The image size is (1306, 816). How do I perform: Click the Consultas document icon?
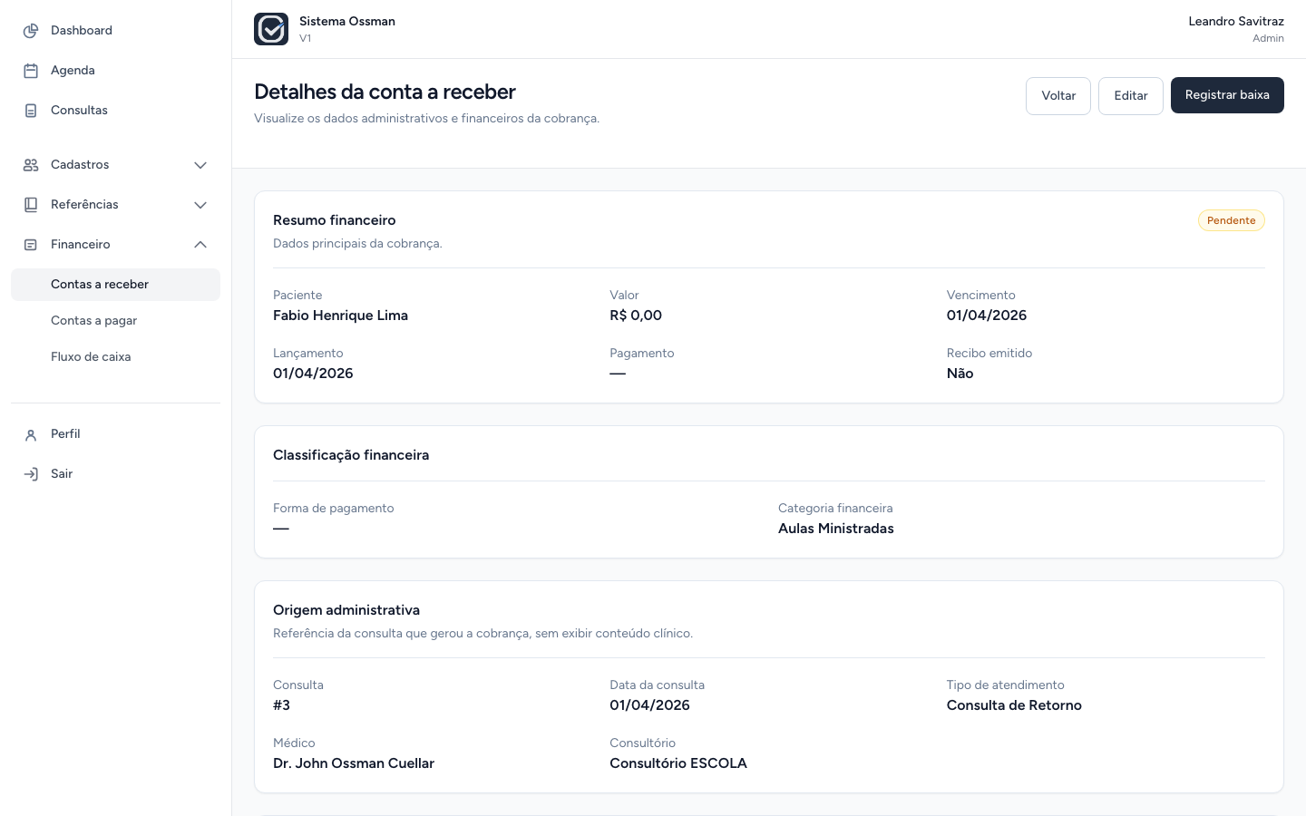(31, 111)
